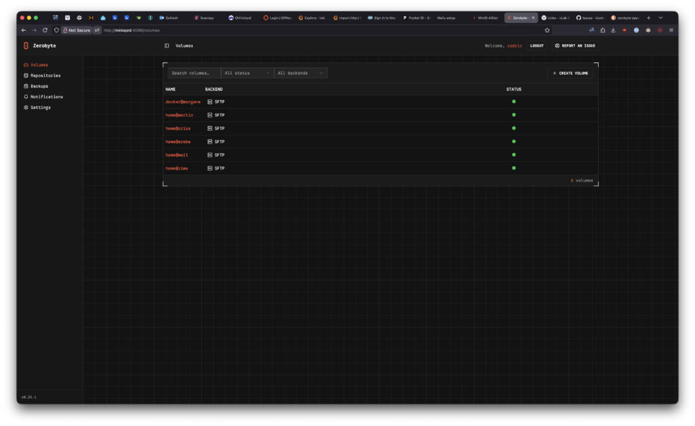
Task: Click the Zerobyte logo icon
Action: [x=26, y=45]
